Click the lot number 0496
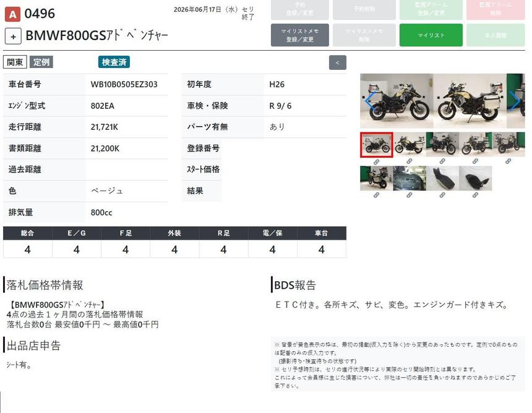 pyautogui.click(x=40, y=14)
